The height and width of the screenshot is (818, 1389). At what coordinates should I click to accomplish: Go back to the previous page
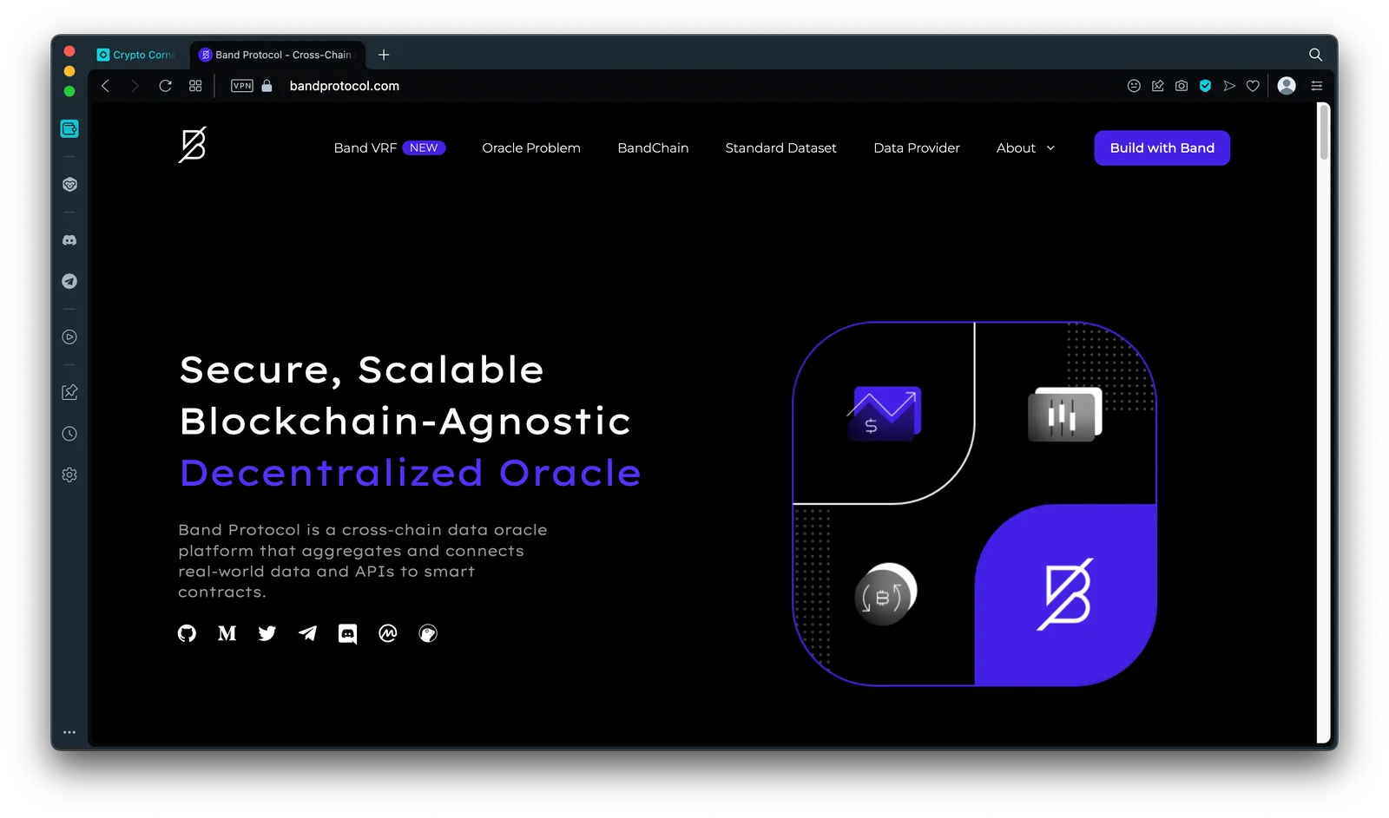pos(105,86)
